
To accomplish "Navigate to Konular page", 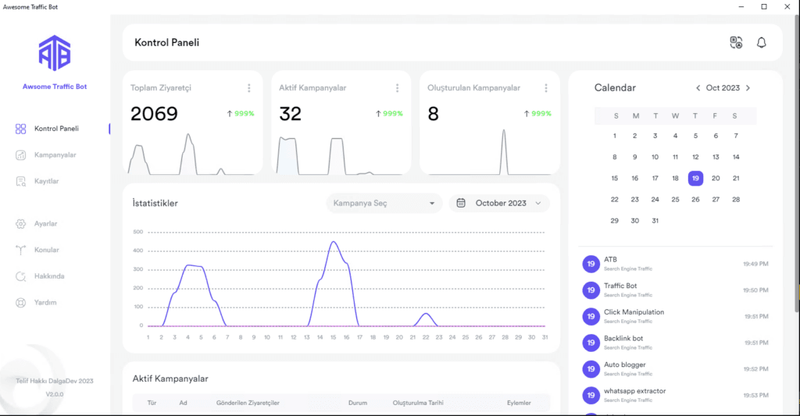I will coord(46,251).
